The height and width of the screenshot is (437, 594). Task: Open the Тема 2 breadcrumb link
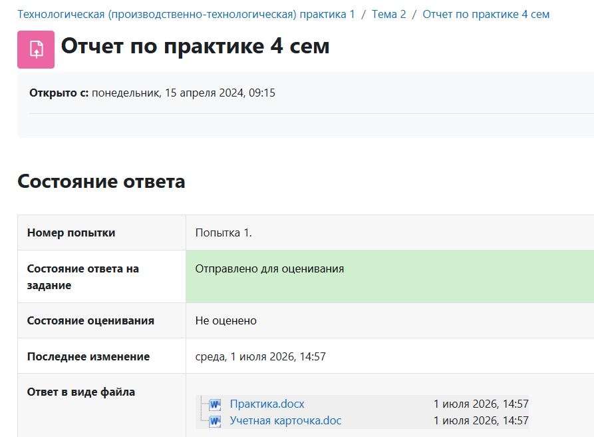[x=388, y=15]
